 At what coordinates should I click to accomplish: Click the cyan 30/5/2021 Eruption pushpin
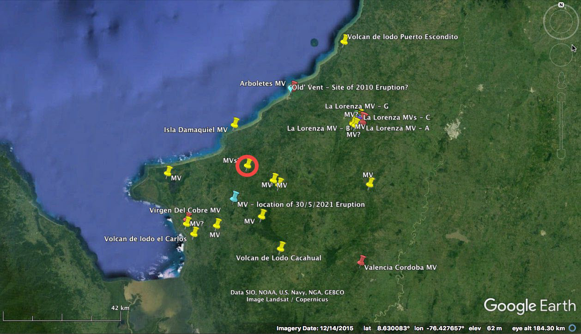(x=235, y=197)
